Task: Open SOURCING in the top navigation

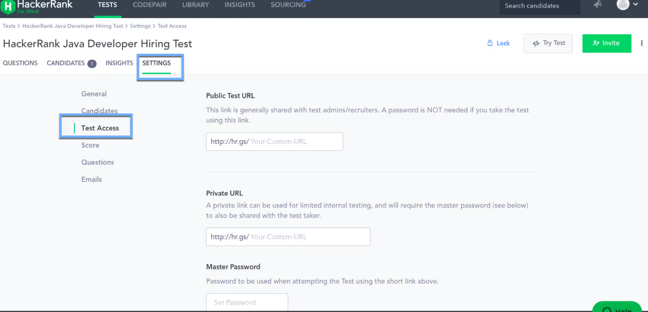Action: coord(288,5)
